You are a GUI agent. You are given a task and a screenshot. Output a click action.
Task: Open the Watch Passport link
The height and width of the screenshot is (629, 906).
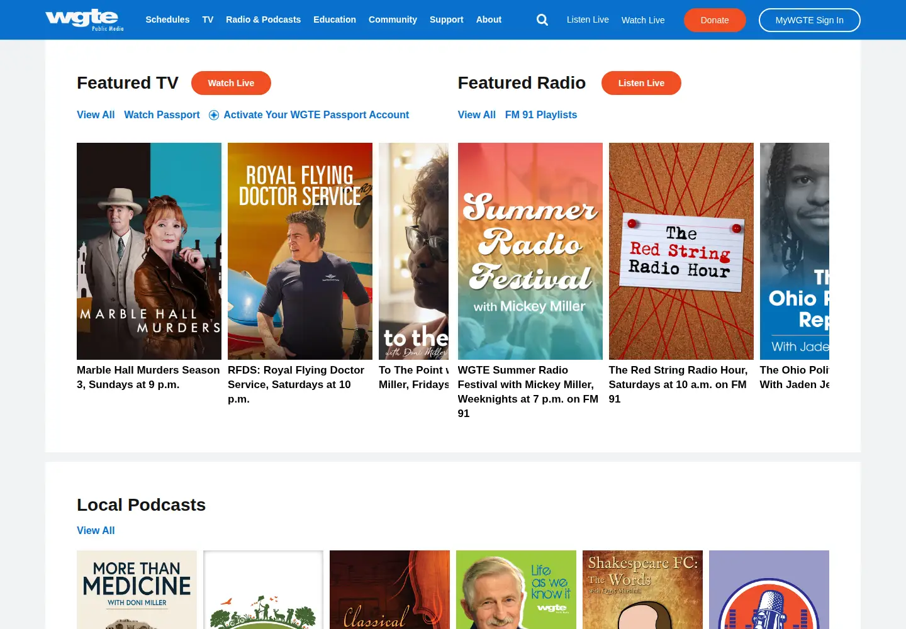(x=162, y=114)
